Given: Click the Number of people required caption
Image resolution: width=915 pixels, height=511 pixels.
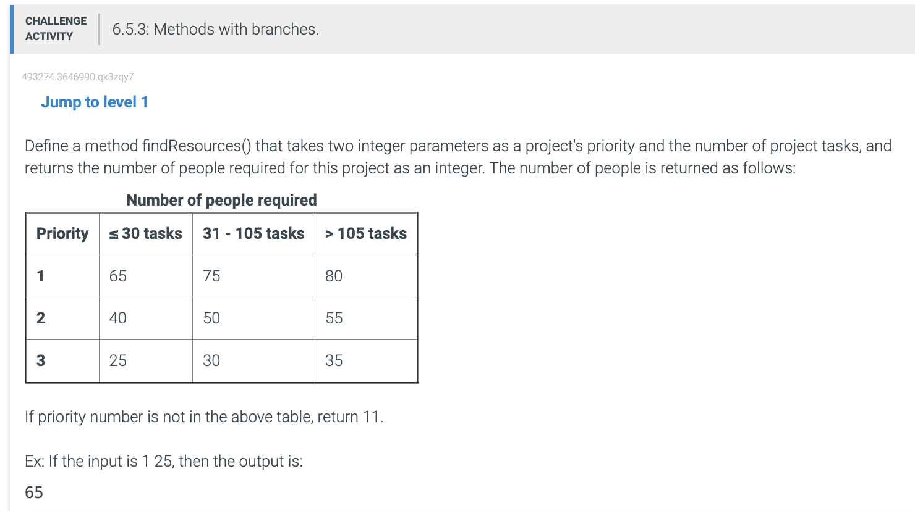Looking at the screenshot, I should point(221,200).
